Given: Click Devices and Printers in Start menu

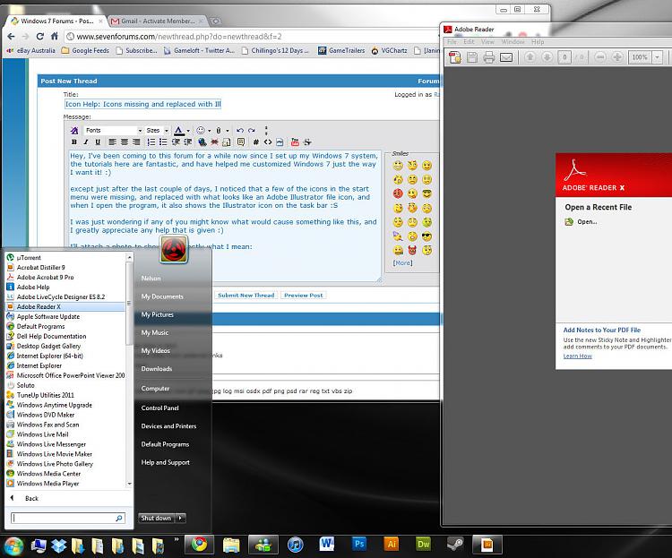Looking at the screenshot, I should click(x=168, y=426).
